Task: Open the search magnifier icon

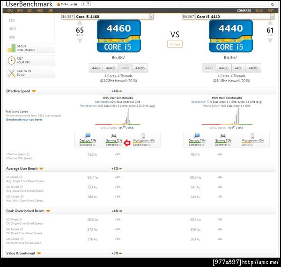Action: pyautogui.click(x=272, y=5)
